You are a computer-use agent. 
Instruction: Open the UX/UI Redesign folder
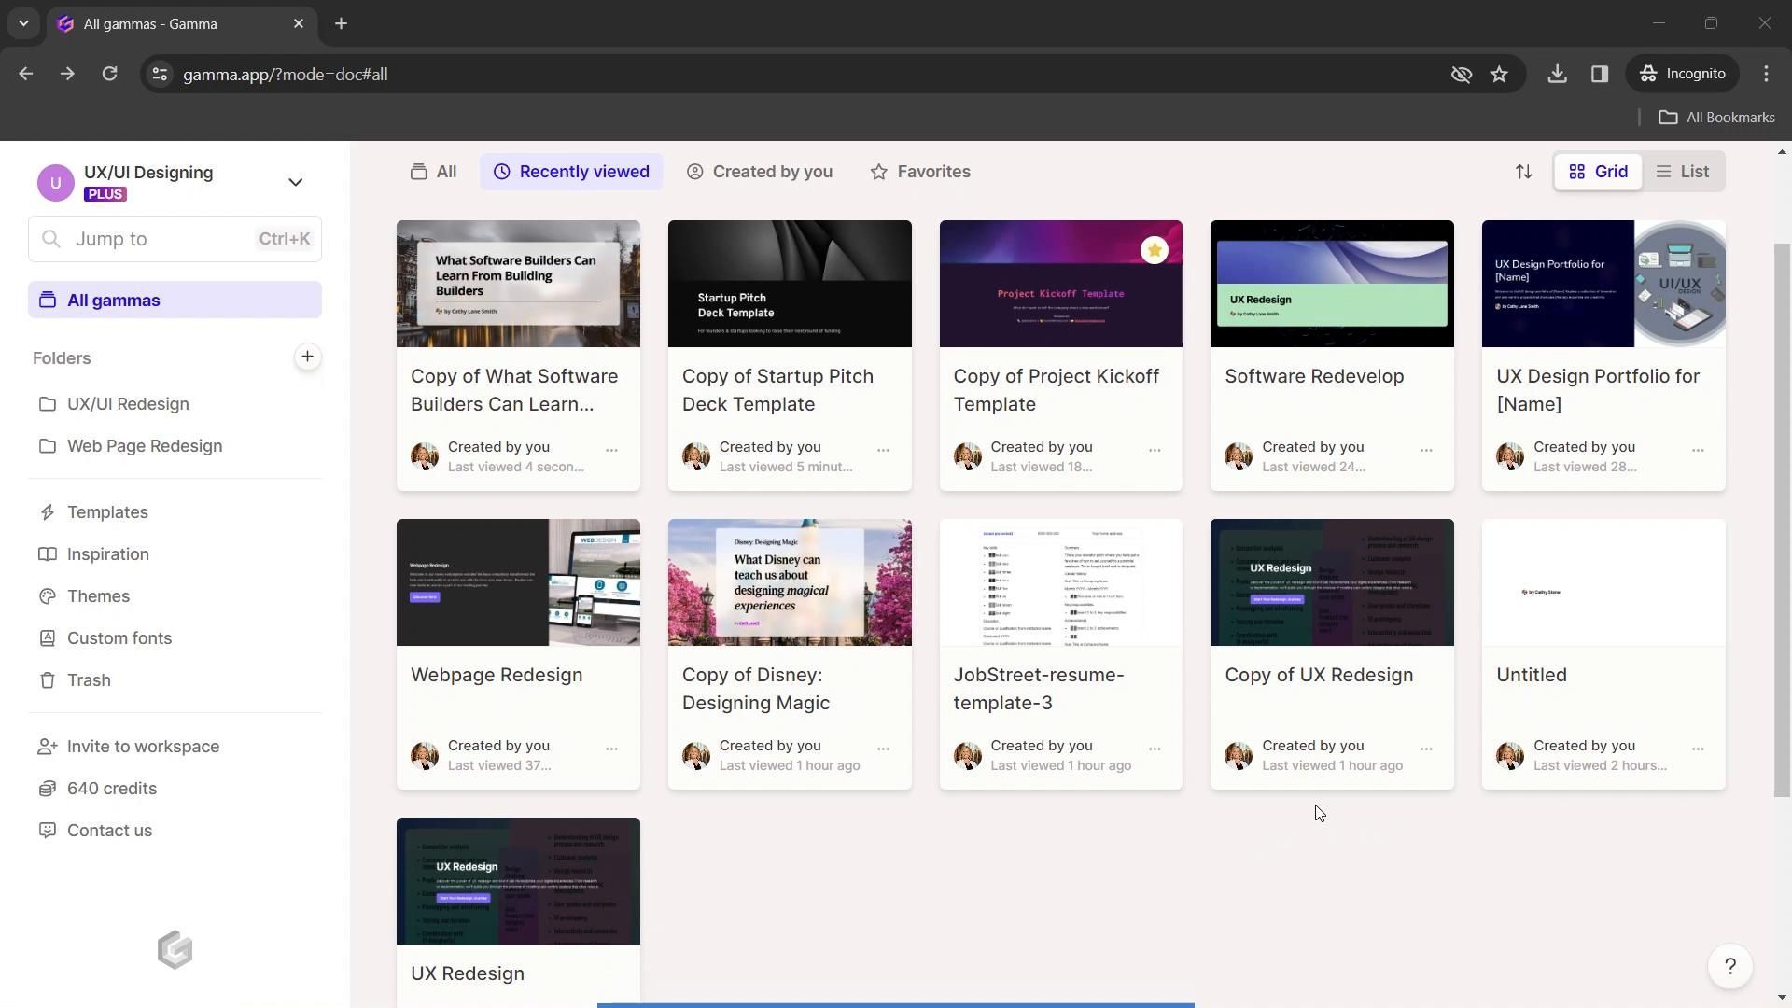tap(128, 404)
